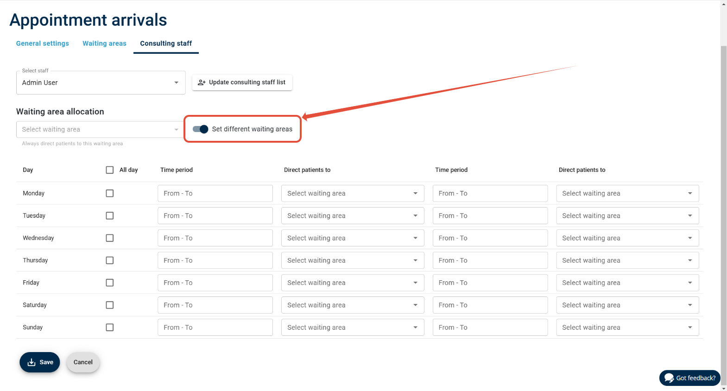Click the first Direct patients to column header

(x=307, y=170)
